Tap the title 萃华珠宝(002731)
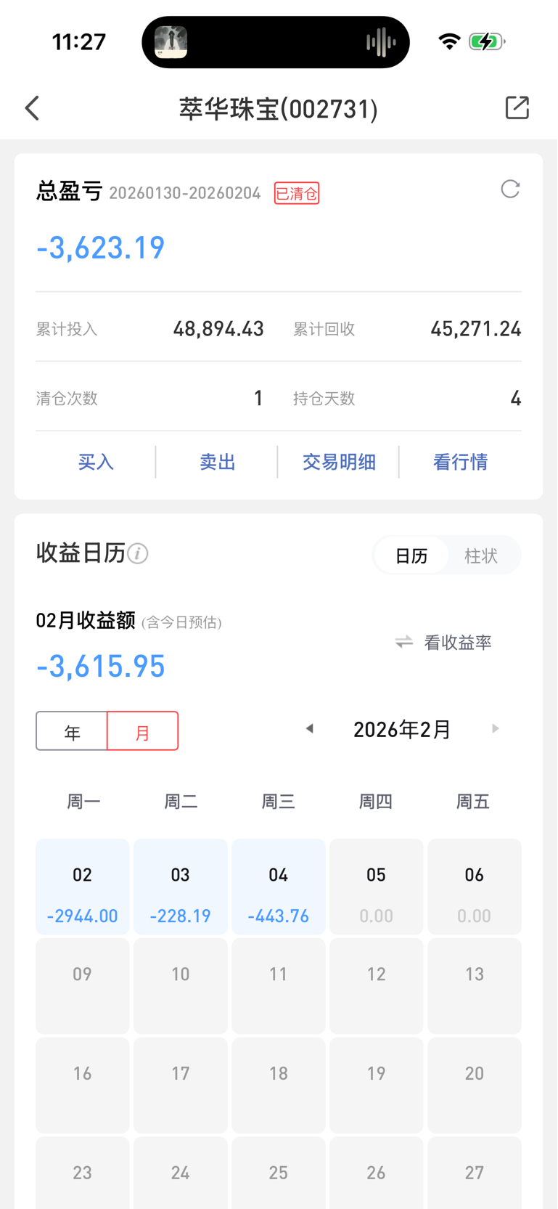Screen dimensions: 558x1209 (279, 109)
